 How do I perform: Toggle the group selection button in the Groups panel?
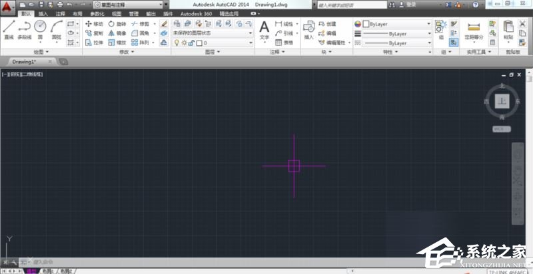click(x=454, y=43)
